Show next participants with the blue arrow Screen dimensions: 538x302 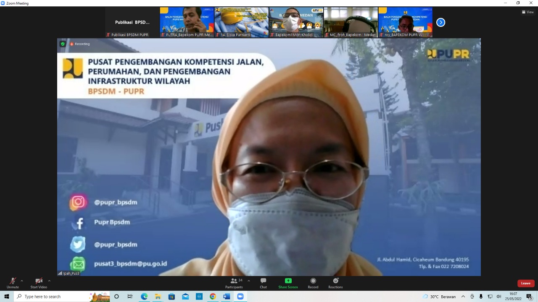pyautogui.click(x=440, y=22)
